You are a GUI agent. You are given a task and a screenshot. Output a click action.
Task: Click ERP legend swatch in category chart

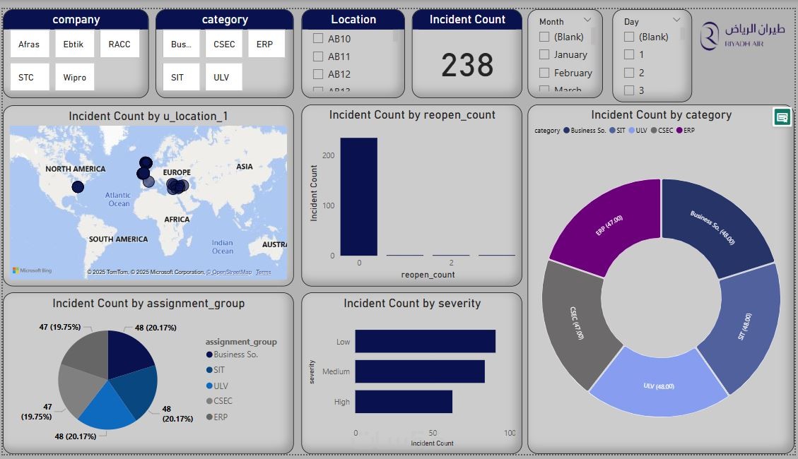click(x=679, y=131)
